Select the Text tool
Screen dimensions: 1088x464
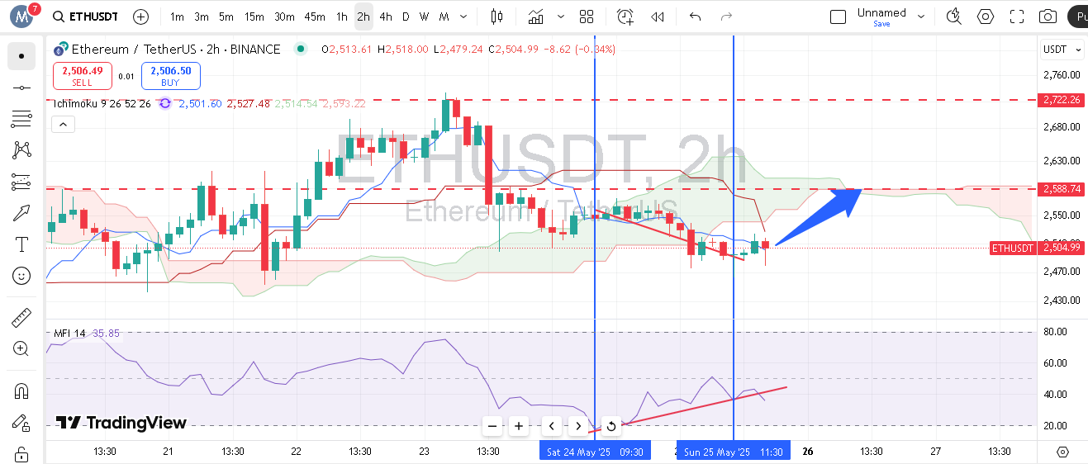click(21, 244)
